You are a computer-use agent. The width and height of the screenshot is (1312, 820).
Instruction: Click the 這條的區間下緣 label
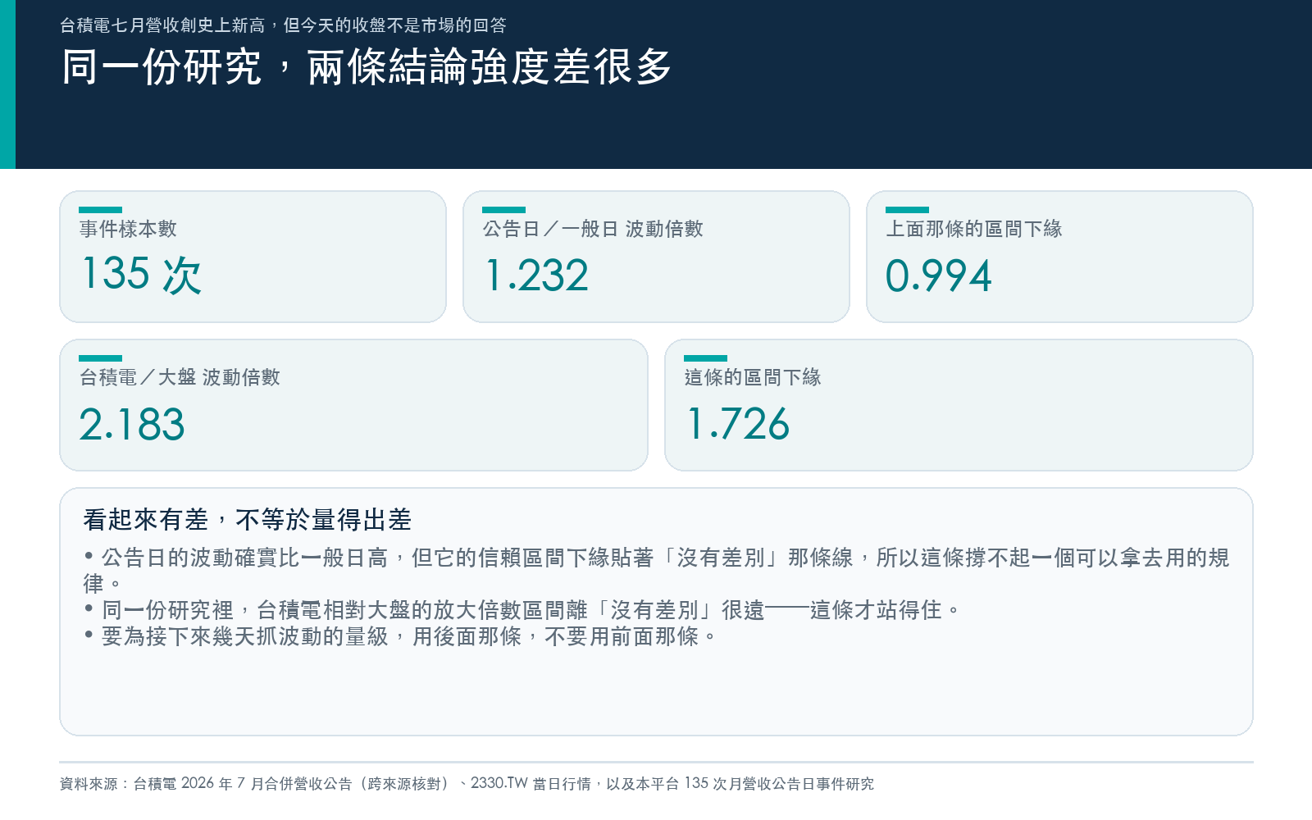point(753,377)
